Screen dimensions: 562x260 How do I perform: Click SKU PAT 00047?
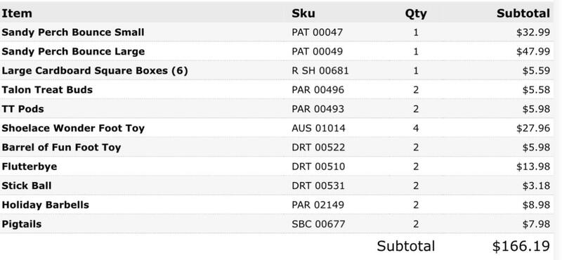click(x=318, y=32)
